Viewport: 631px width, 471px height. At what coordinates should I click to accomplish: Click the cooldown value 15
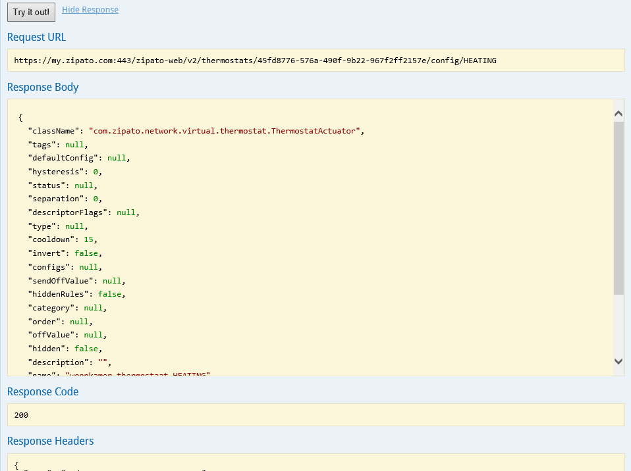(88, 239)
